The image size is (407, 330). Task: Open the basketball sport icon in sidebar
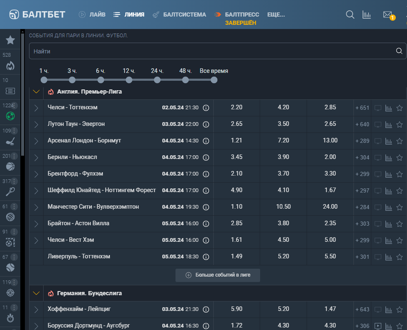click(10, 166)
